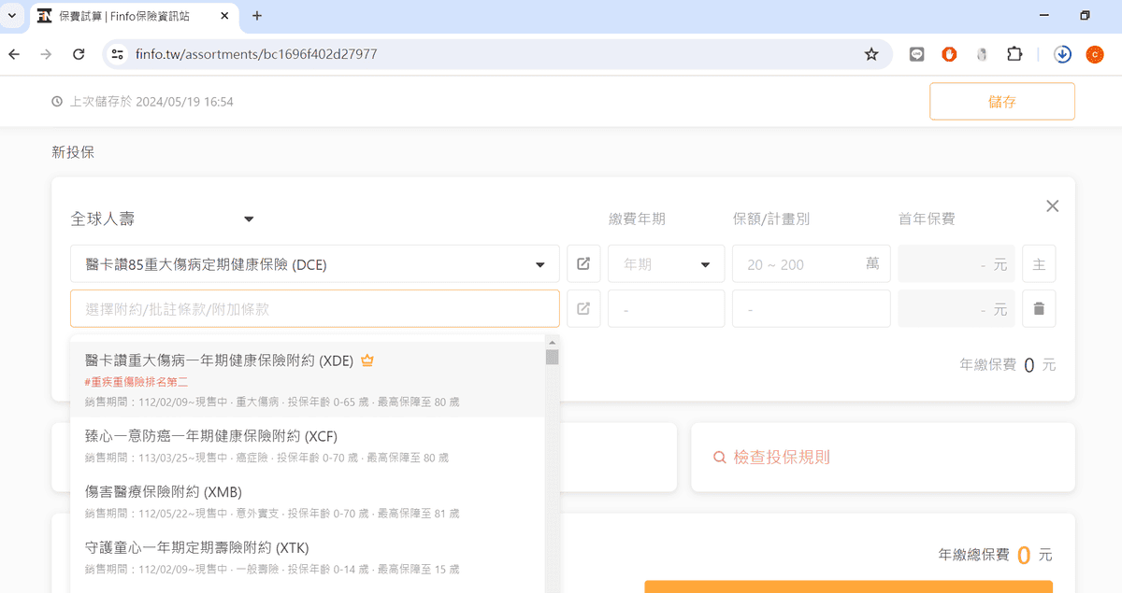The image size is (1122, 593).
Task: Open the 全球人壽 company dropdown
Action: pos(164,219)
